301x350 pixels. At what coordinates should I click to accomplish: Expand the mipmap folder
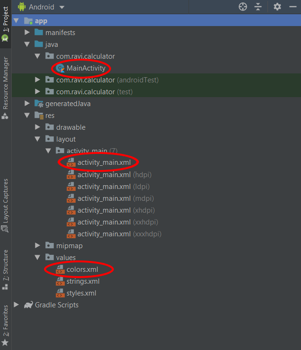38,245
